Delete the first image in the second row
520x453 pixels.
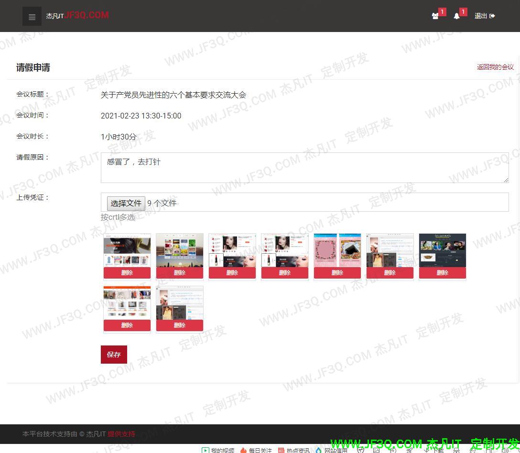click(127, 325)
